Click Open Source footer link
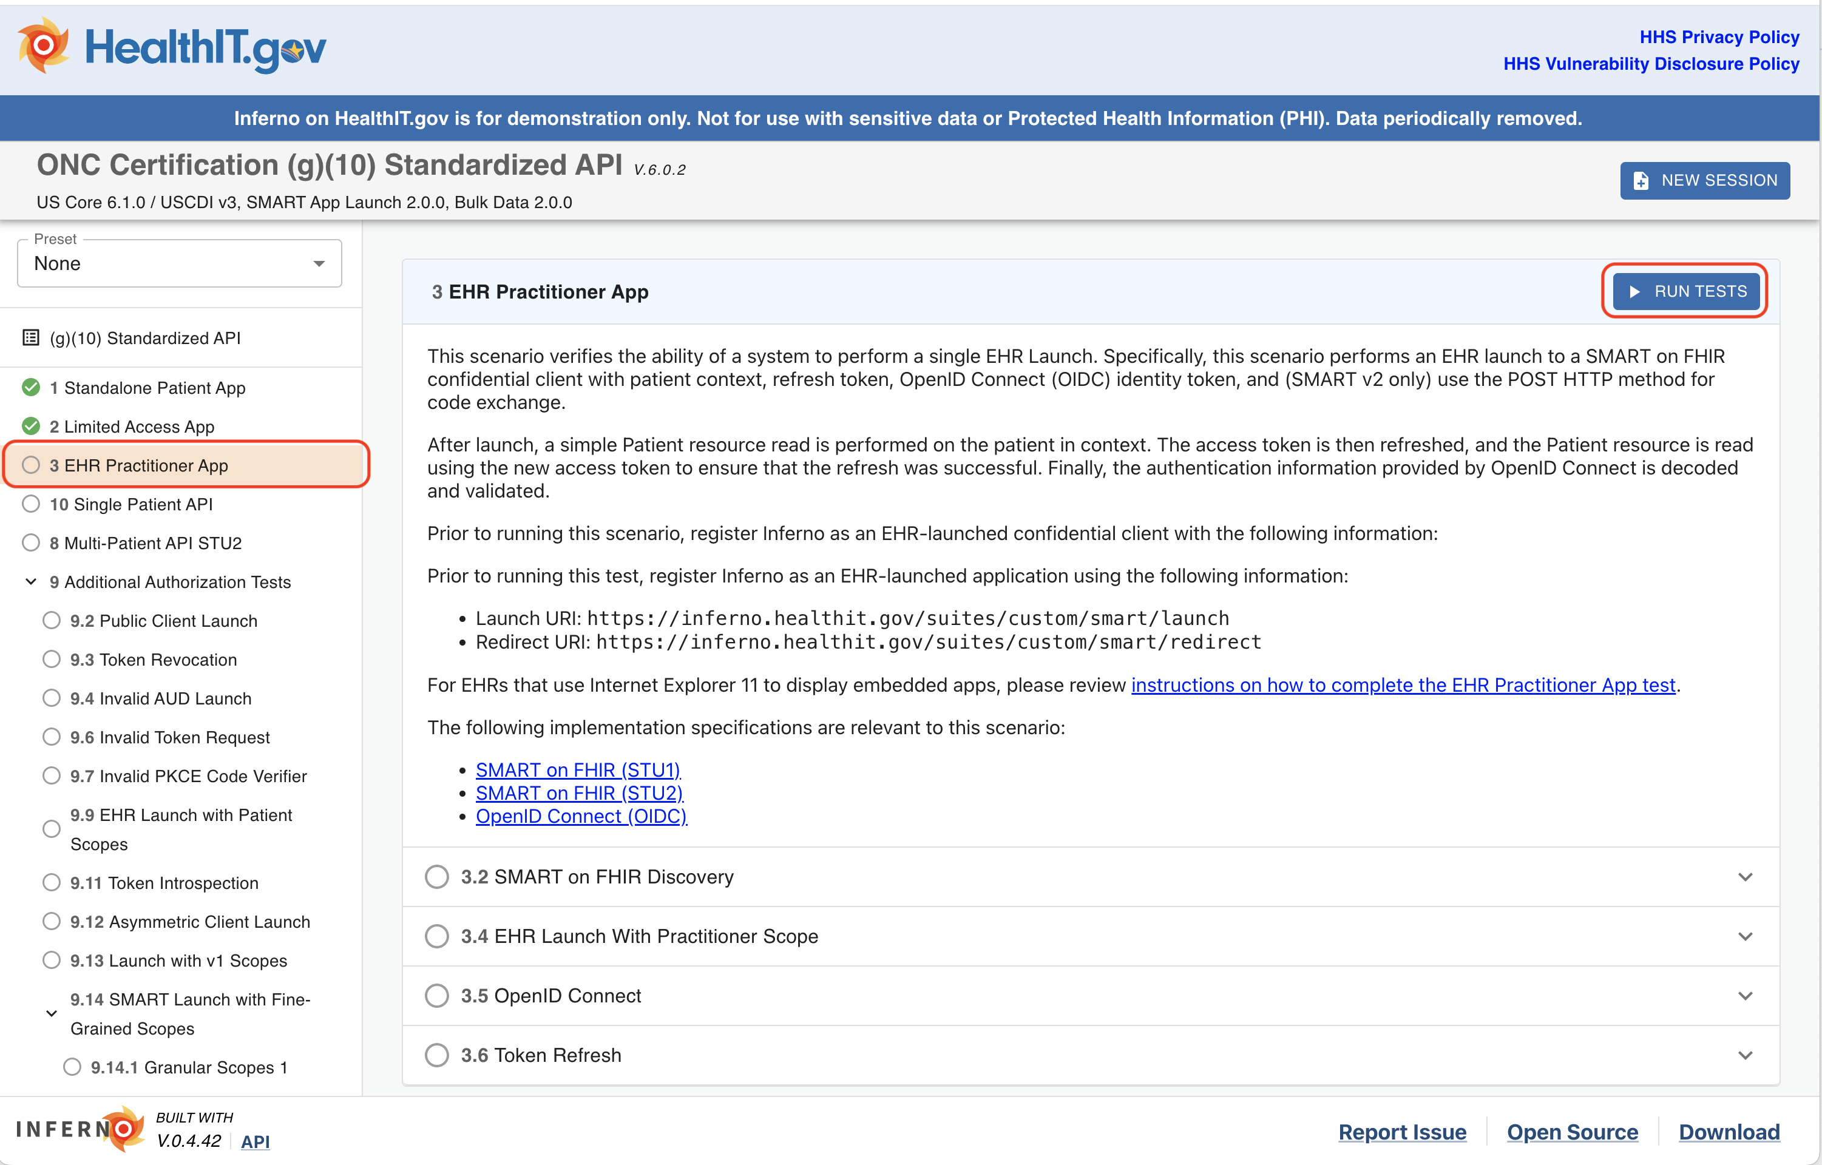 tap(1573, 1132)
